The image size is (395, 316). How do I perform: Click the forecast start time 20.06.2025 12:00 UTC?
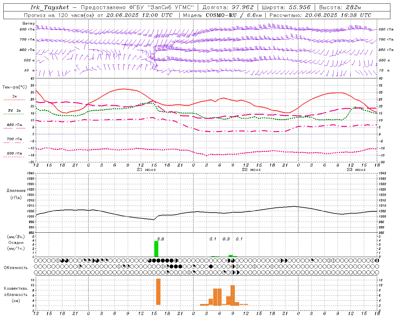(x=139, y=15)
